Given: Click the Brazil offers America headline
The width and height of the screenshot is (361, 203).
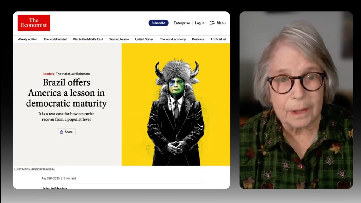Looking at the screenshot, I should 66,93.
